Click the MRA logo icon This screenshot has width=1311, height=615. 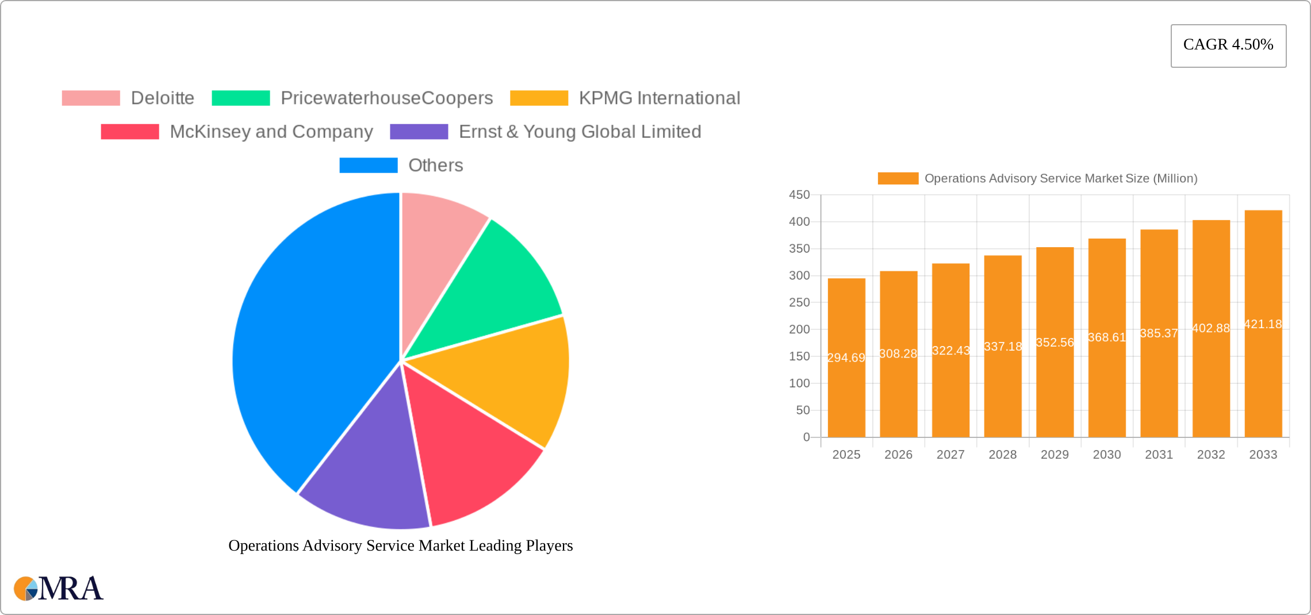click(x=58, y=589)
